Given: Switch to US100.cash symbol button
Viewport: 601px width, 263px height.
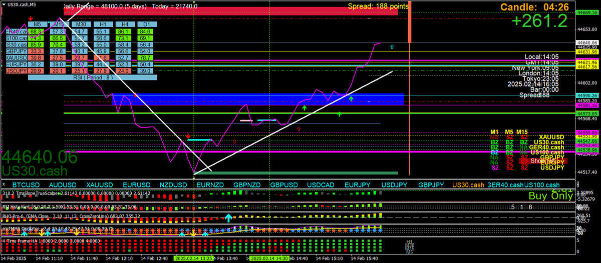Looking at the screenshot, I should click(542, 185).
